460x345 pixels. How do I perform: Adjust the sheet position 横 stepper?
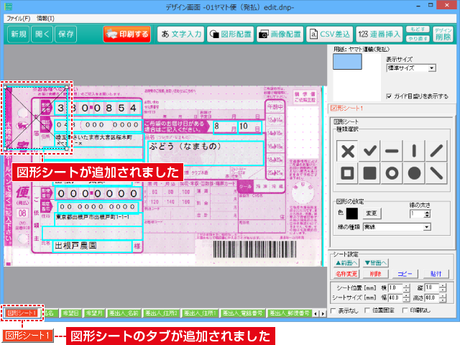[406, 288]
